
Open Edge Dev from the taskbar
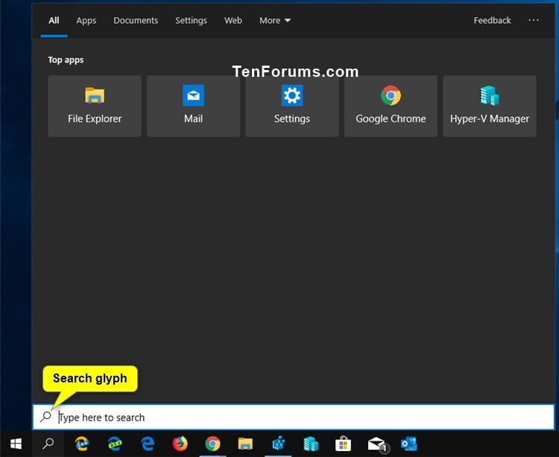tap(115, 444)
